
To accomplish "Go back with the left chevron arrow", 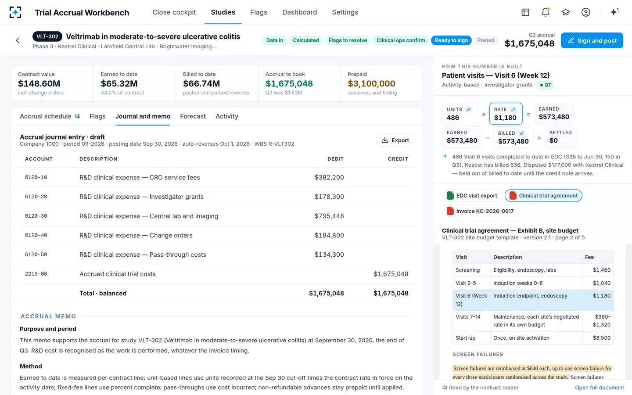I will point(18,40).
